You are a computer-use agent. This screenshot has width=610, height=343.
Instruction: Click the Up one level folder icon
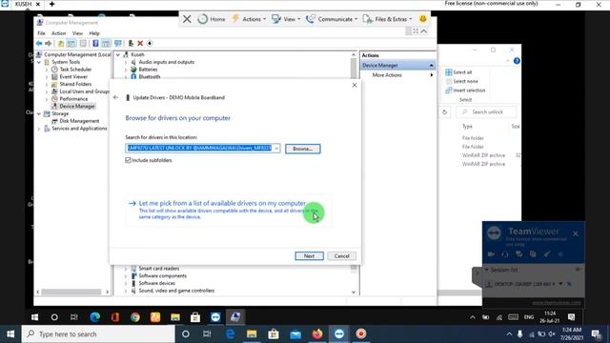61,44
